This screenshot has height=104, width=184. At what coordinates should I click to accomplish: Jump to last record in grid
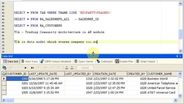click(32, 68)
